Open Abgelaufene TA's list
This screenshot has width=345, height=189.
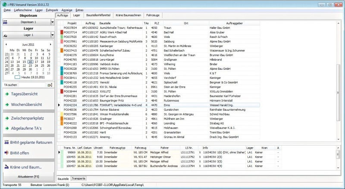26,128
